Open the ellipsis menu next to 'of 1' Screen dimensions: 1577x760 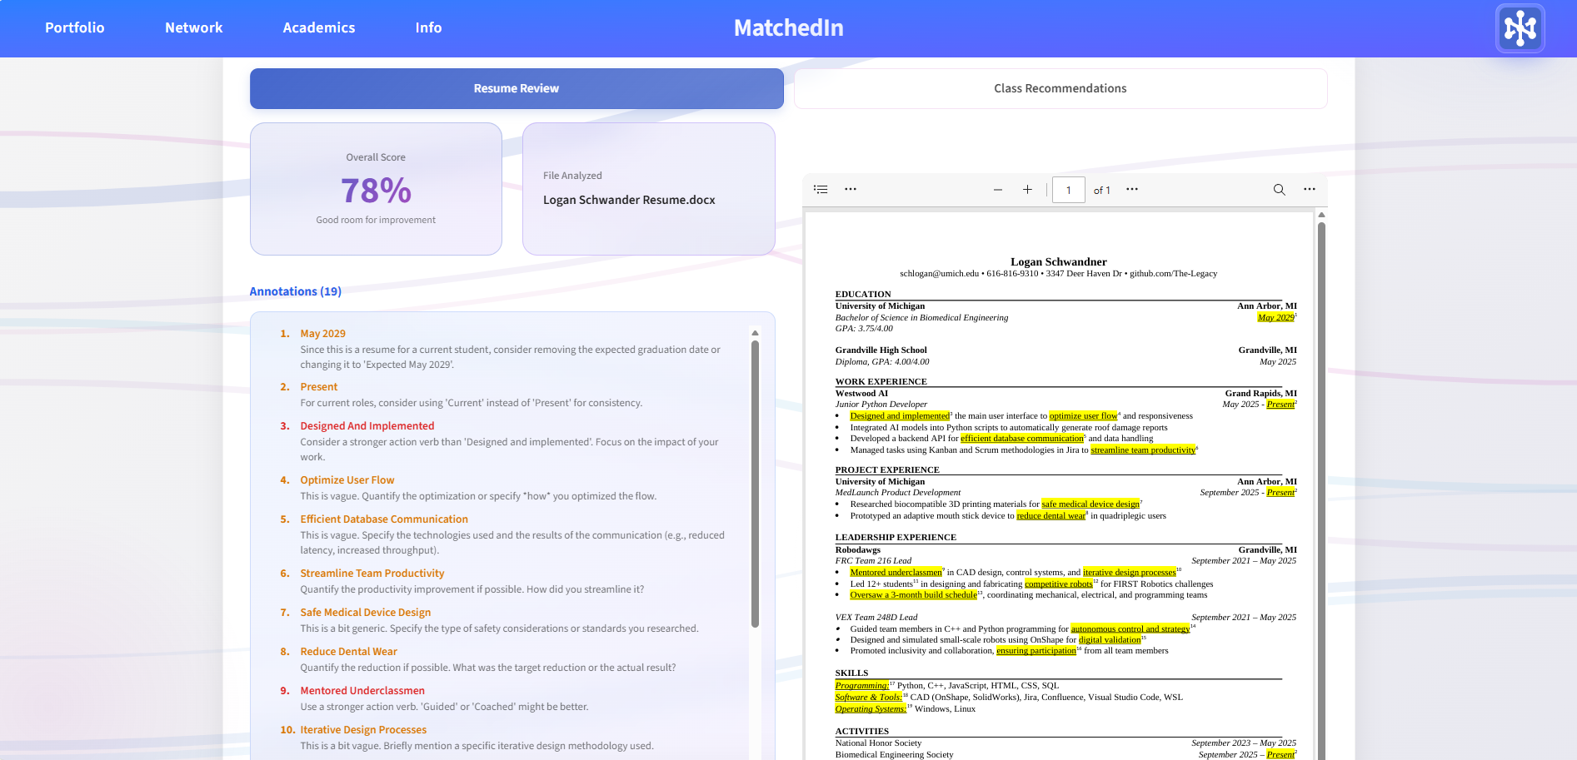coord(1131,190)
